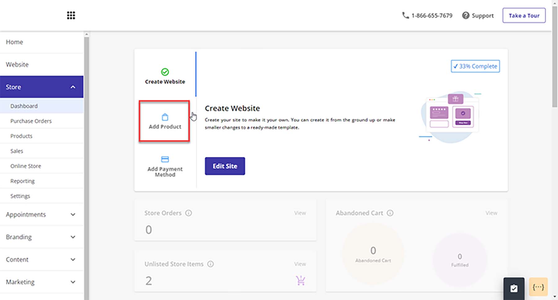
Task: Click the clipboard checklist icon
Action: [x=514, y=288]
